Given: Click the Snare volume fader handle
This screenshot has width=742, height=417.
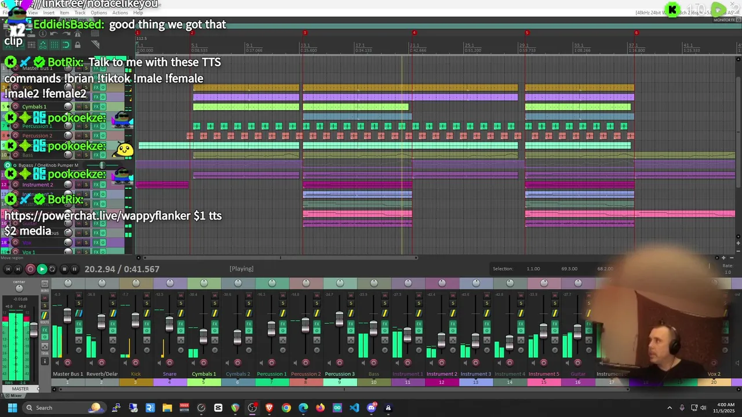Looking at the screenshot, I should pyautogui.click(x=169, y=324).
